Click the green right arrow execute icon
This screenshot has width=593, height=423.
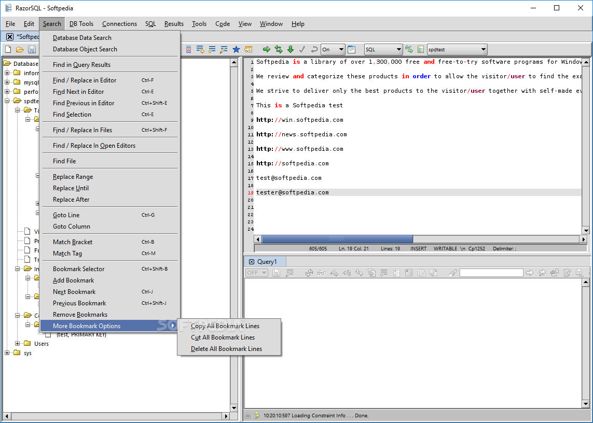pos(267,49)
